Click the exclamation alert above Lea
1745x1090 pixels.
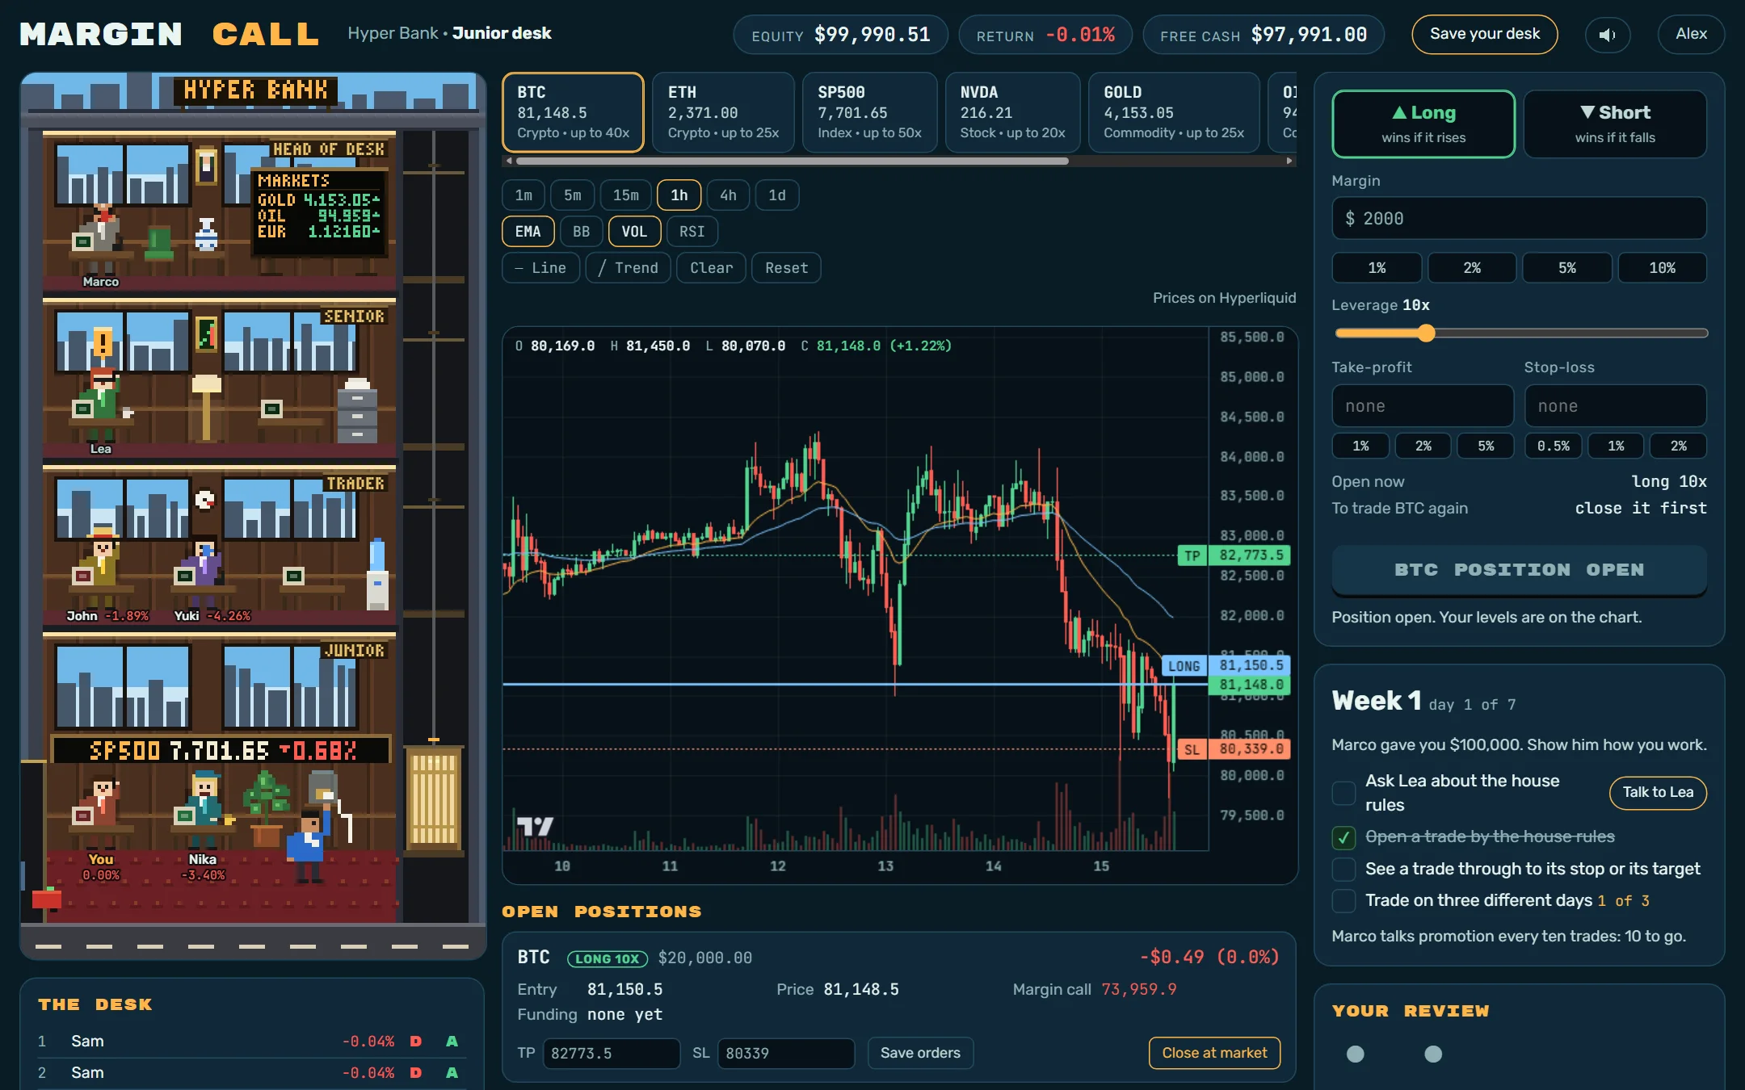[x=103, y=342]
